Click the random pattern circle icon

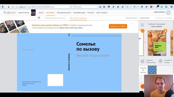point(161,61)
